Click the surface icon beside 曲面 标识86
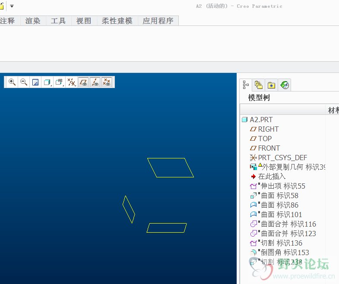The image size is (339, 284). point(253,205)
